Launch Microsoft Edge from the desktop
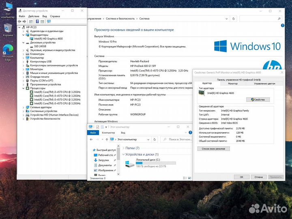The height and width of the screenshot is (219, 292). [8, 53]
